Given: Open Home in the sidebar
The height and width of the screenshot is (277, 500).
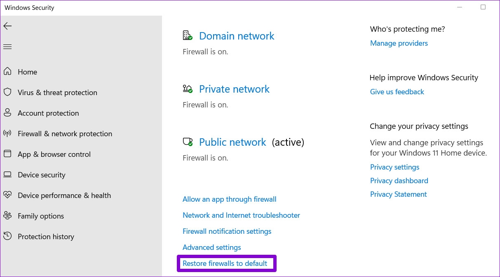Looking at the screenshot, I should click(x=27, y=72).
